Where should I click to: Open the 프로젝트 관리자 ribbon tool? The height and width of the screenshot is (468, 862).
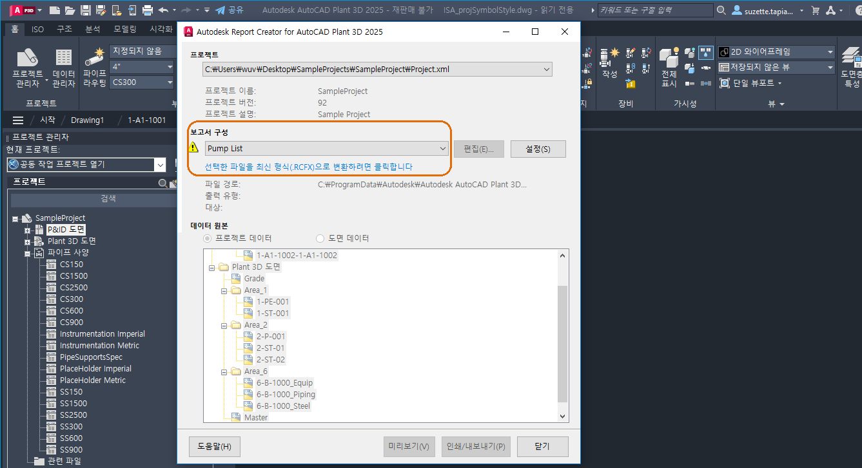pyautogui.click(x=27, y=69)
